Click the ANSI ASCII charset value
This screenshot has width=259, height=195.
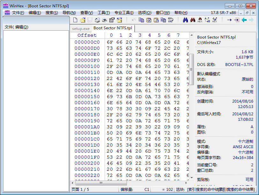(243, 147)
